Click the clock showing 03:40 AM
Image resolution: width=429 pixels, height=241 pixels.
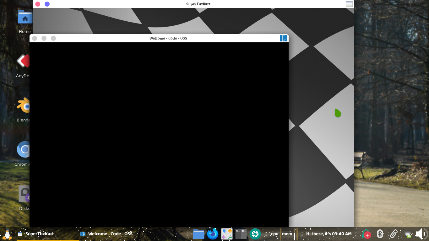tap(329, 234)
